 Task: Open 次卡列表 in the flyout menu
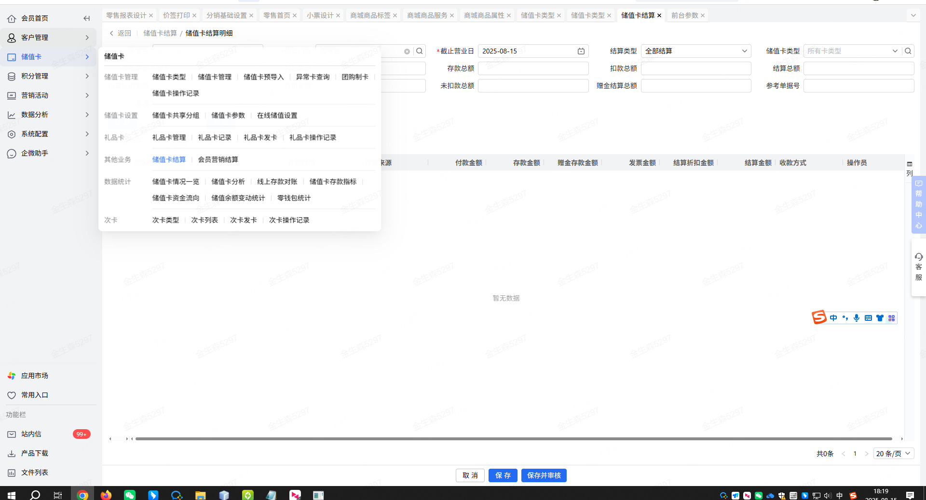pyautogui.click(x=204, y=221)
